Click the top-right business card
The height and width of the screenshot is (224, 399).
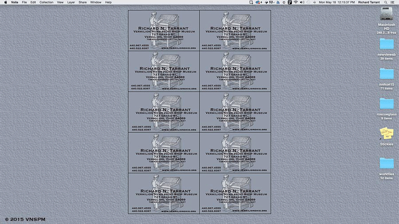click(x=235, y=31)
